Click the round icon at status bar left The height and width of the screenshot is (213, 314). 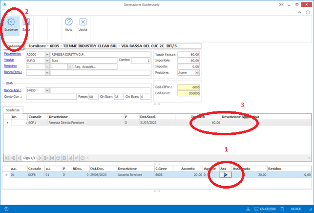click(6, 209)
